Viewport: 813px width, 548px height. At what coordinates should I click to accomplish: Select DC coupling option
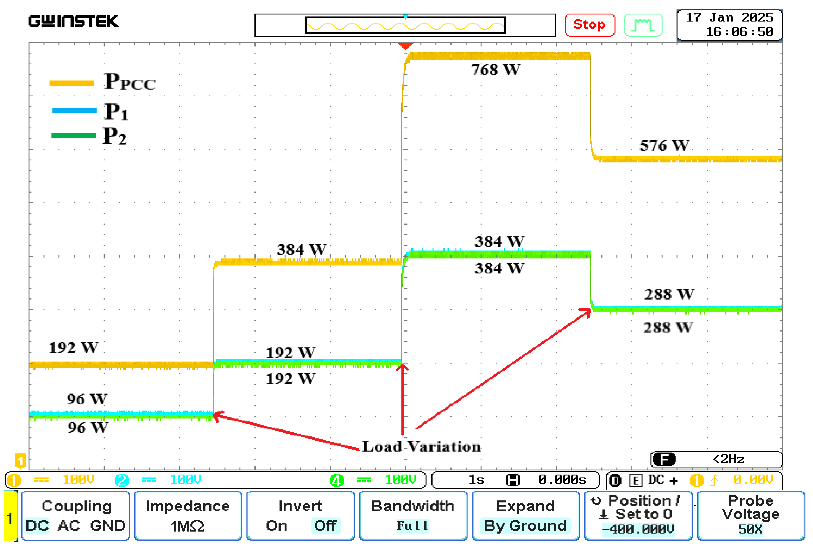click(x=37, y=525)
